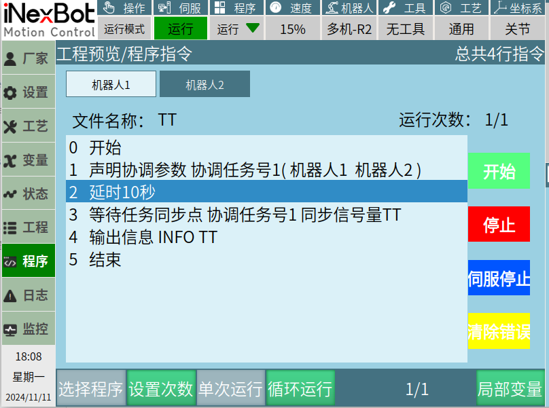Open the 厂家 (manufacturer) sidebar icon
Screen dimensions: 549x408
[x=11, y=58]
